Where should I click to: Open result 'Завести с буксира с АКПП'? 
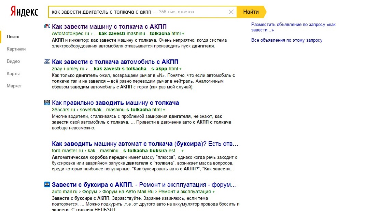pyautogui.click(x=144, y=185)
